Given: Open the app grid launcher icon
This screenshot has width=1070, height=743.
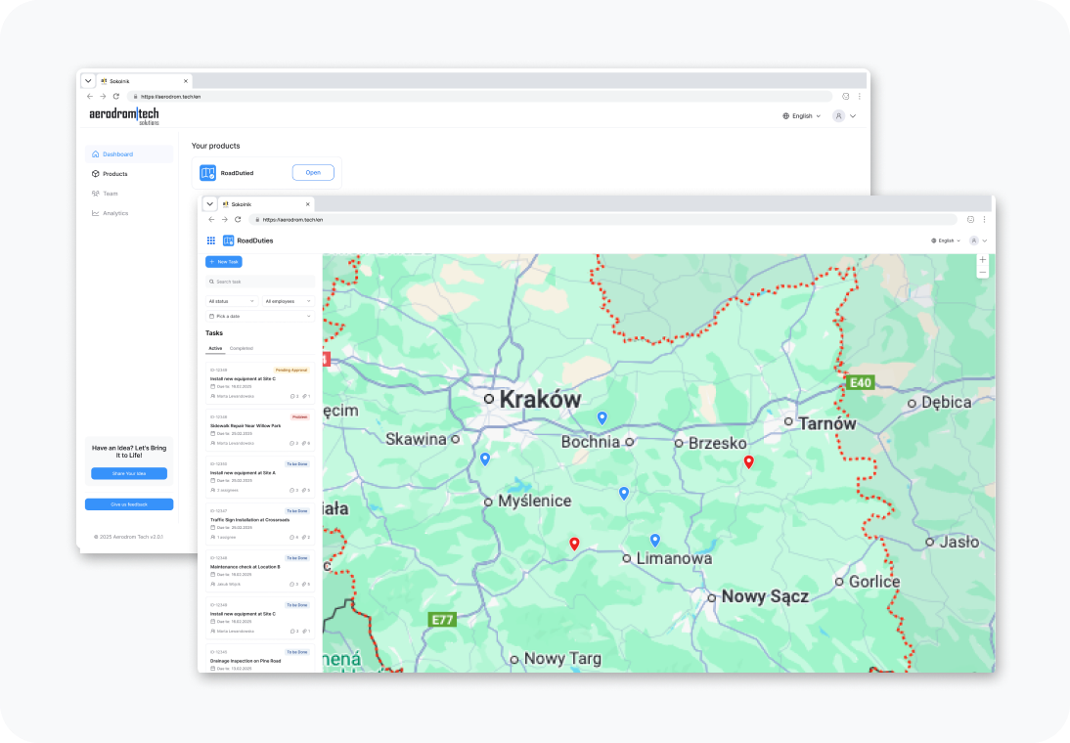Looking at the screenshot, I should pos(211,240).
